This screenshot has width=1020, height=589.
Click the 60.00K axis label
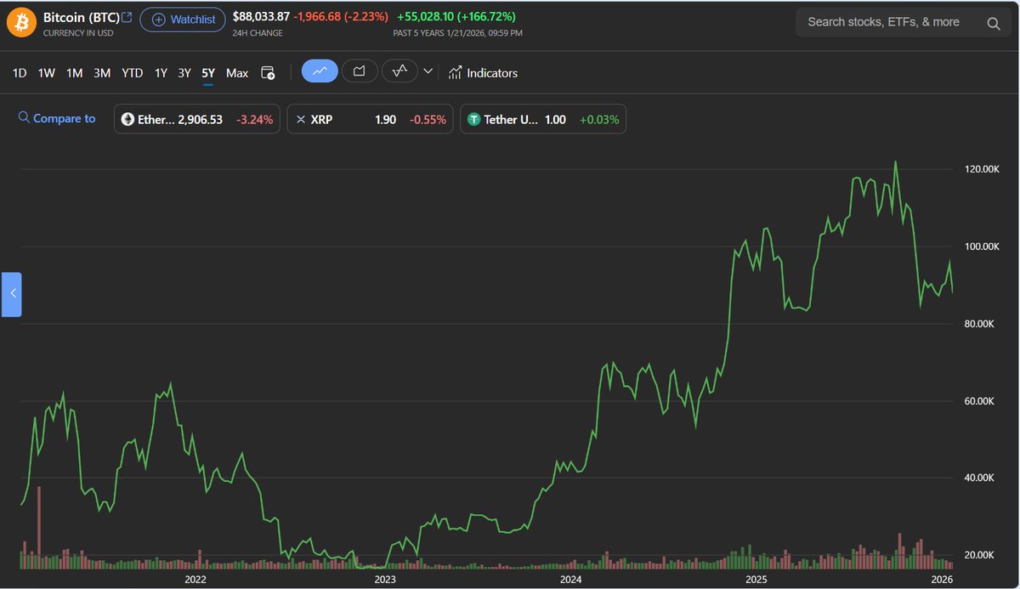point(981,401)
